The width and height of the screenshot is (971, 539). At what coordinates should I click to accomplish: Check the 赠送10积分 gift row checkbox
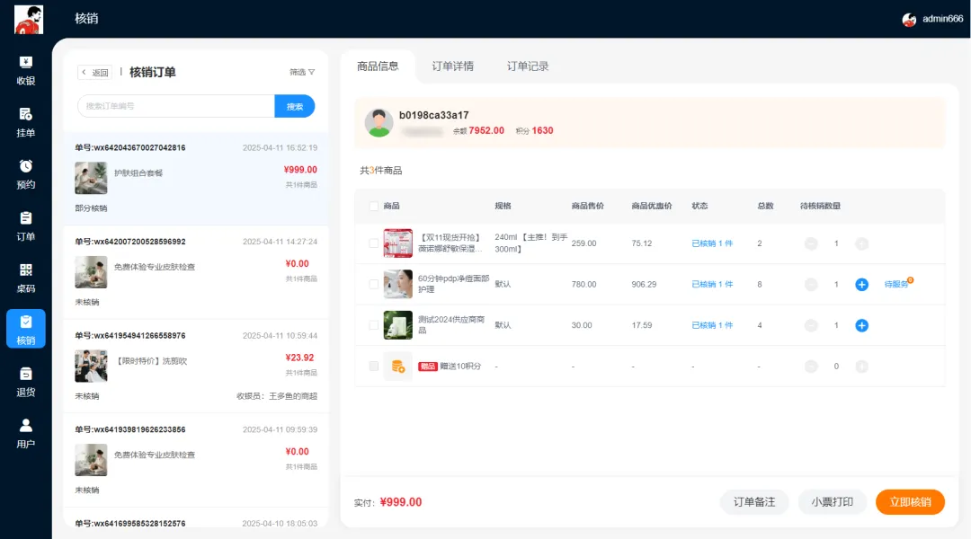coord(373,367)
